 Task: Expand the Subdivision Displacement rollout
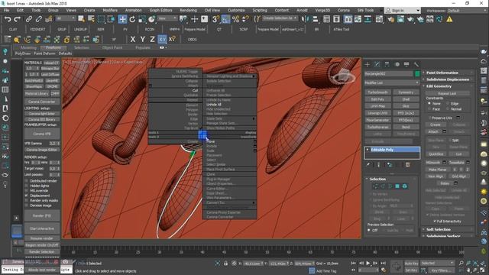coord(447,79)
